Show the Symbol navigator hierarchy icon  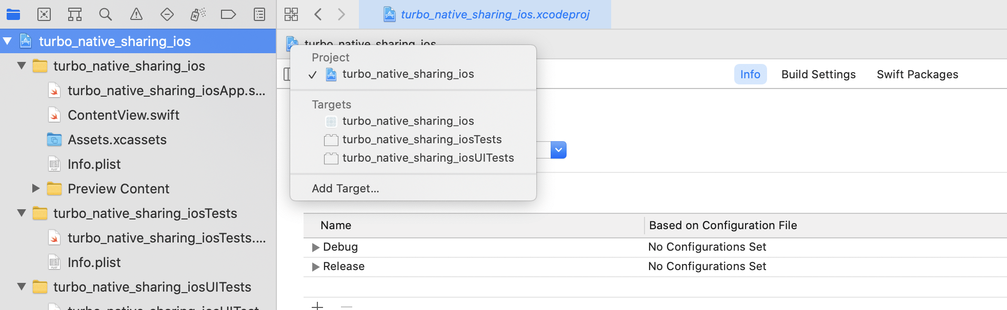[x=75, y=14]
